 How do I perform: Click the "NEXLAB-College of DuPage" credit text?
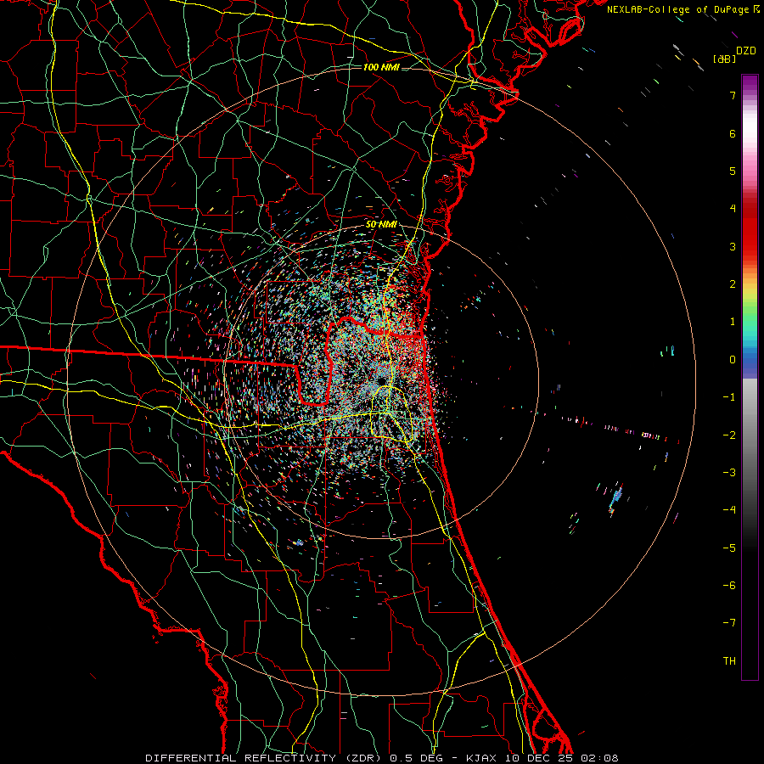coord(677,9)
